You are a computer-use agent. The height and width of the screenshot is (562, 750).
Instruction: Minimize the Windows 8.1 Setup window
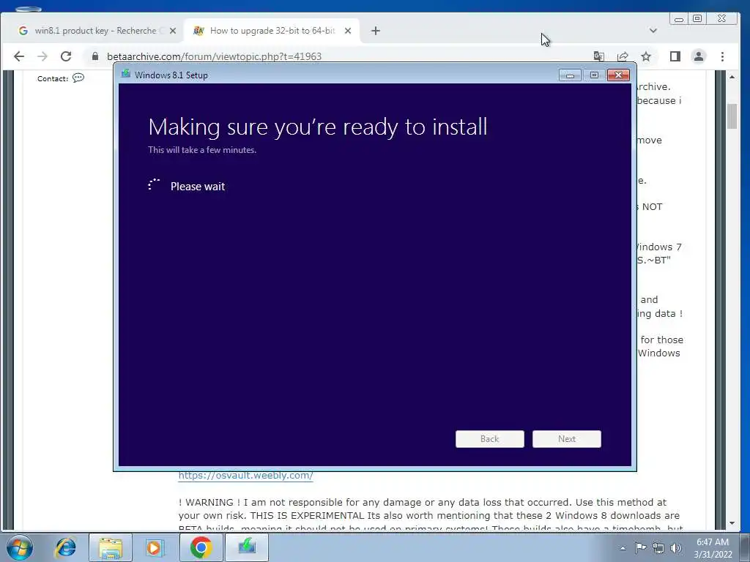[x=570, y=75]
